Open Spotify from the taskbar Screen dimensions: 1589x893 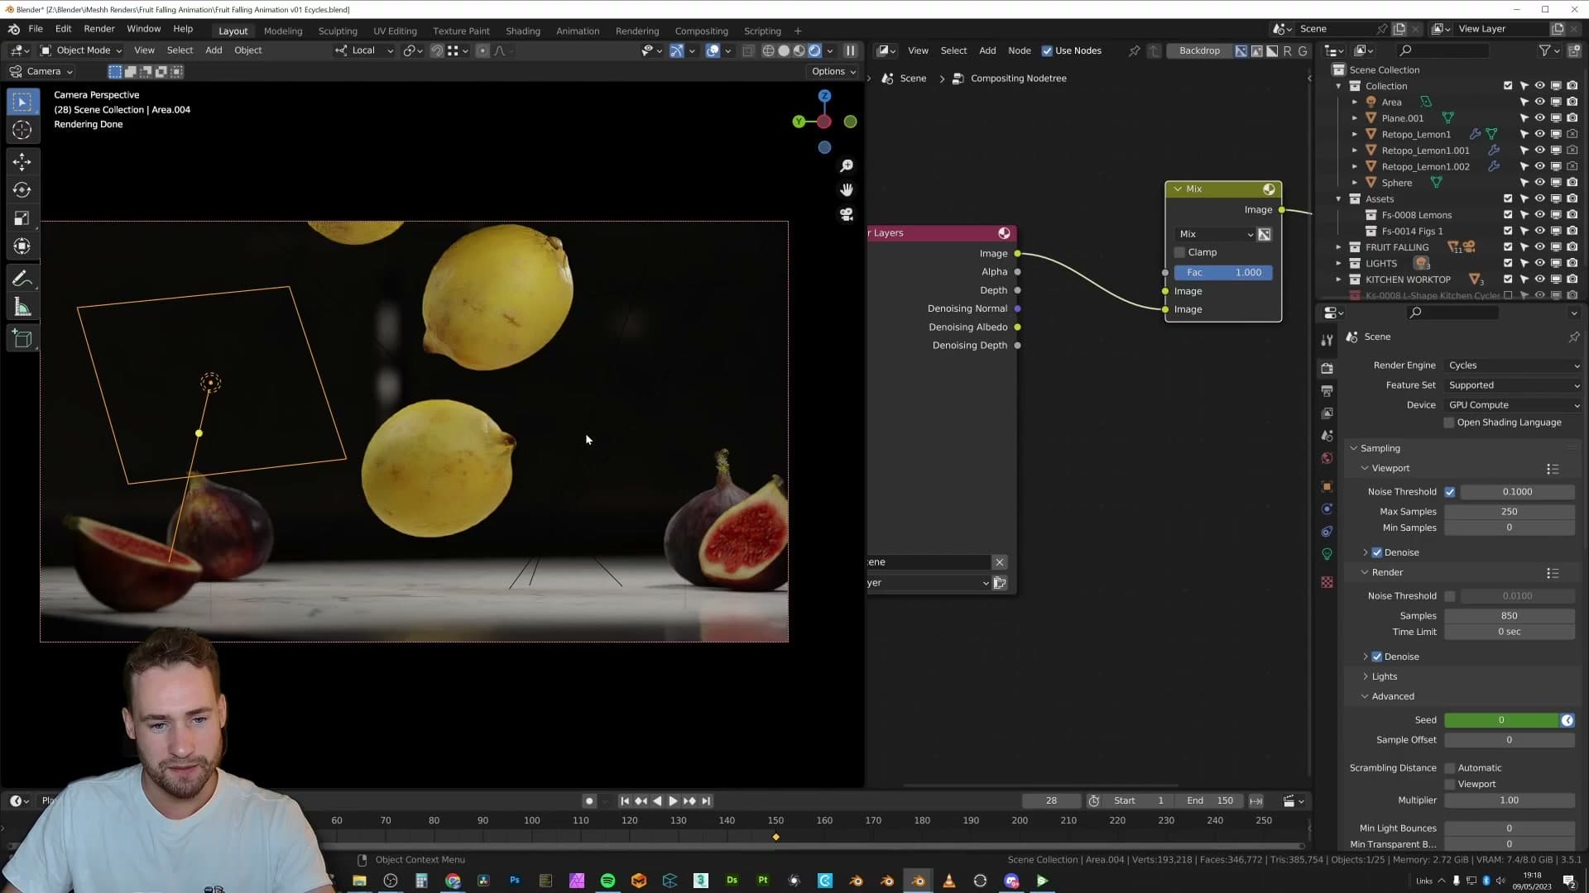(x=607, y=881)
